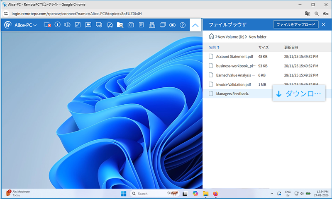This screenshot has height=199, width=332.
Task: Sort files by 名前 column
Action: (x=214, y=48)
